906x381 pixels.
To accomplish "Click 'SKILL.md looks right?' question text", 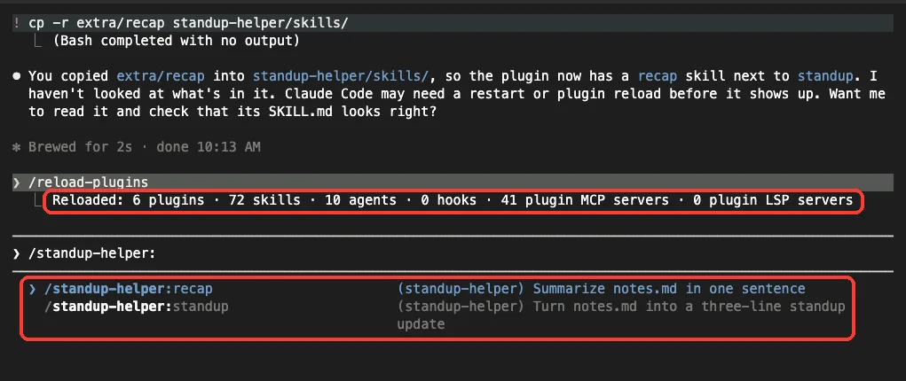I will coord(352,112).
